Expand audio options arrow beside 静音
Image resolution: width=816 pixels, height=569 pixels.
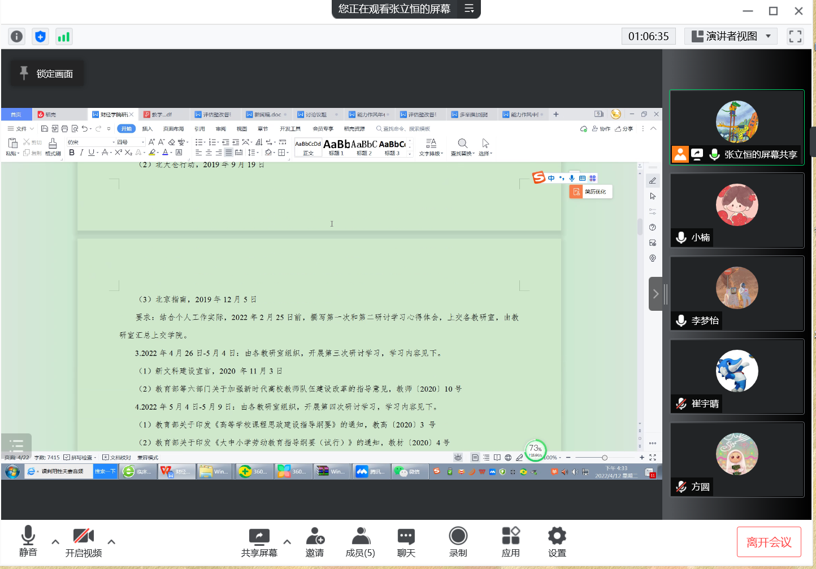55,541
